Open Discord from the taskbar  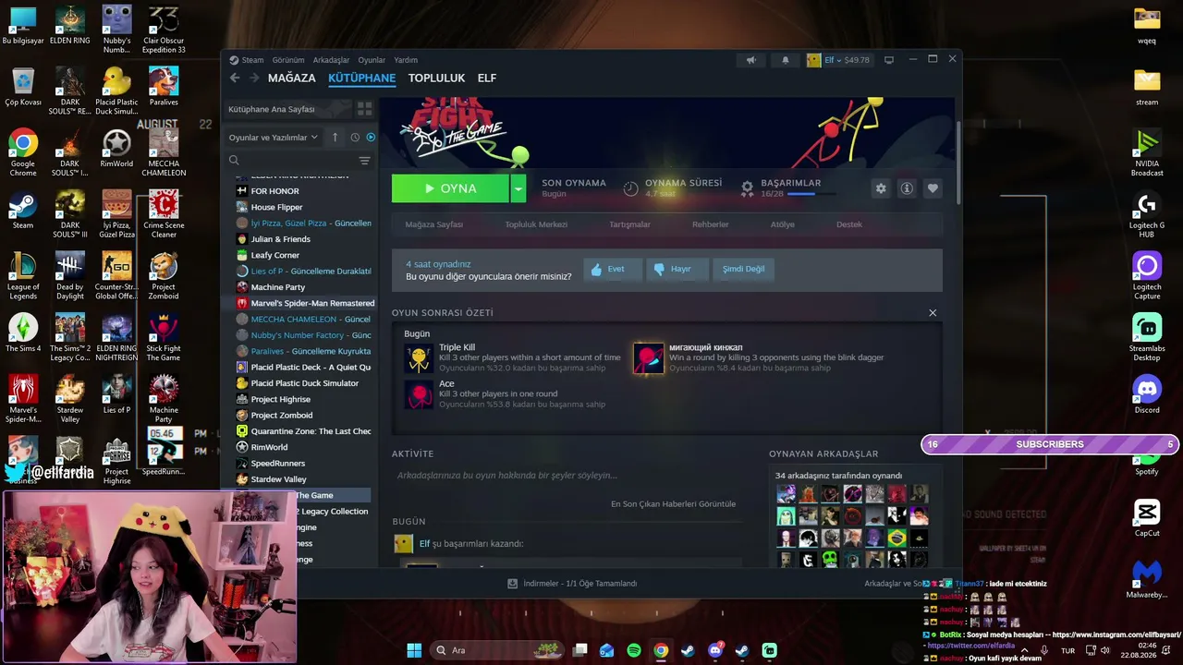714,650
